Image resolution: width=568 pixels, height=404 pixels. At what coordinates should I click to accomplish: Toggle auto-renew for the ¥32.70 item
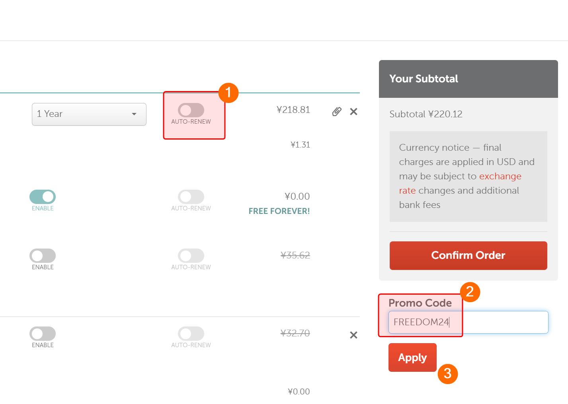pyautogui.click(x=191, y=334)
